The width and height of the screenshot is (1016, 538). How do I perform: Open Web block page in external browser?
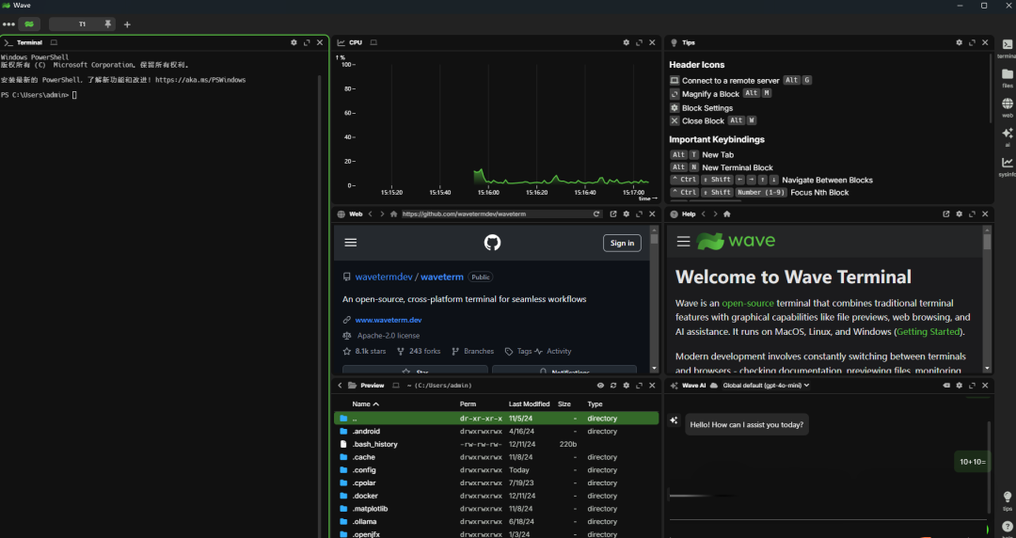[613, 214]
